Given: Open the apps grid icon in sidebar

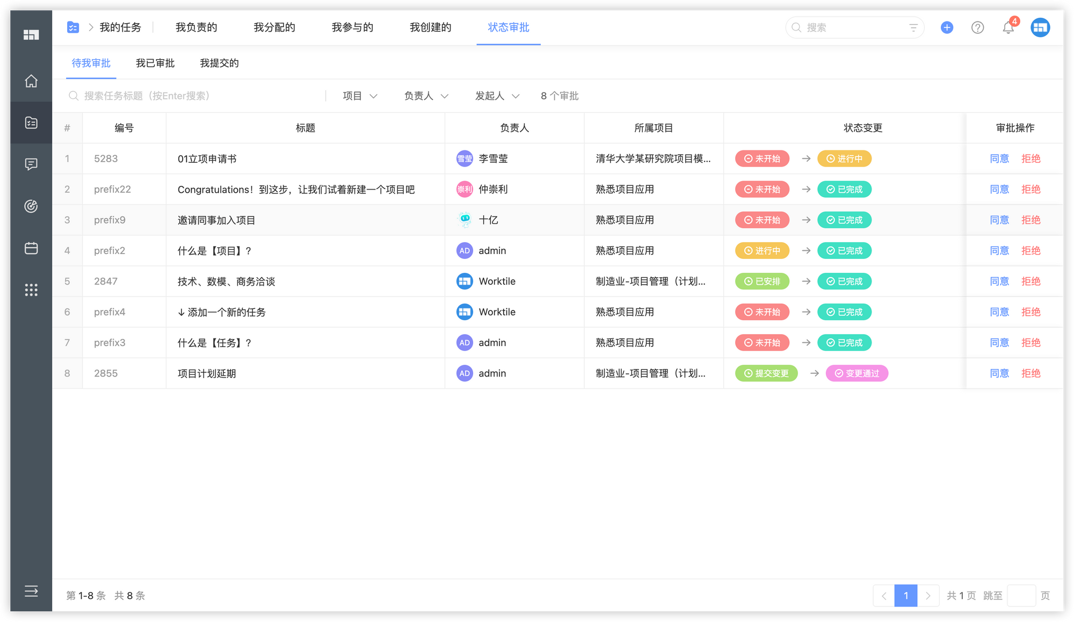Looking at the screenshot, I should click(31, 290).
